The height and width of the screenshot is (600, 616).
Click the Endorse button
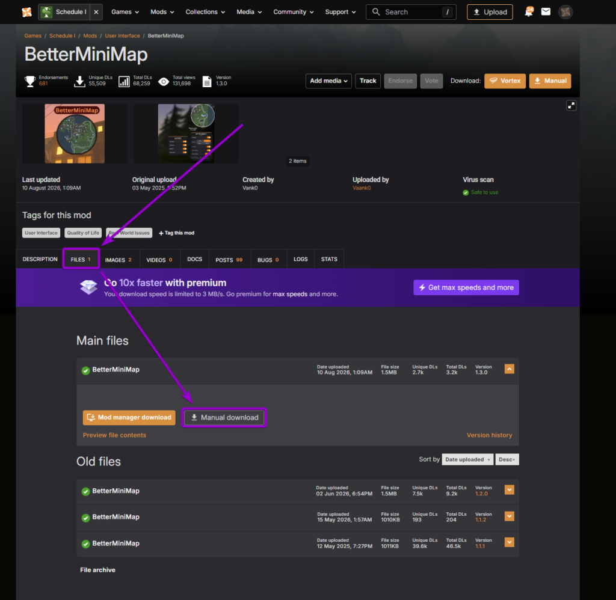coord(400,81)
